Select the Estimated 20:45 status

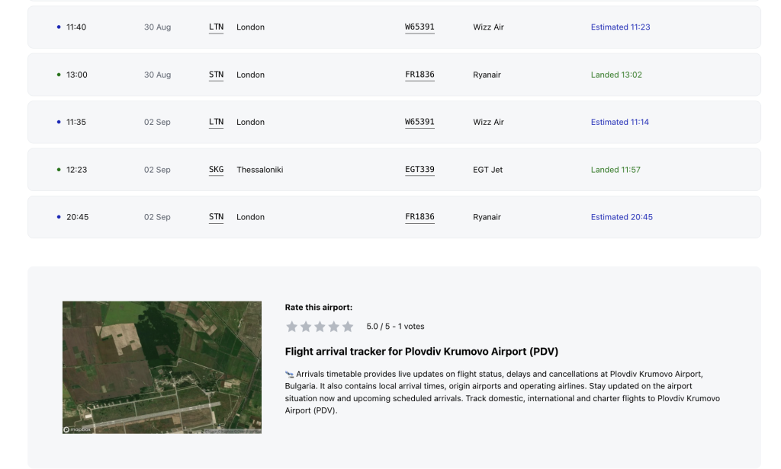click(x=622, y=217)
